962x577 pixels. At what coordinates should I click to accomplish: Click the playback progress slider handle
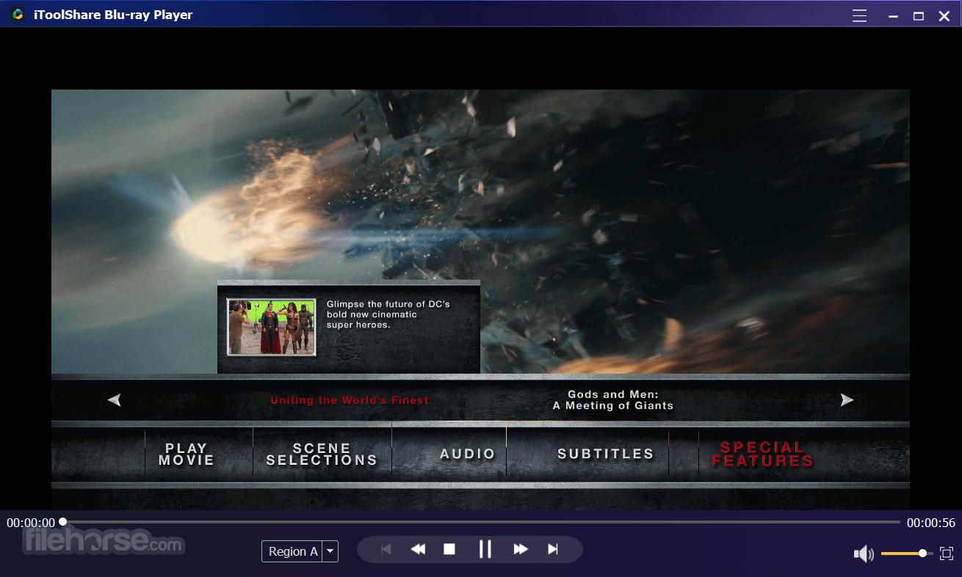click(x=63, y=522)
